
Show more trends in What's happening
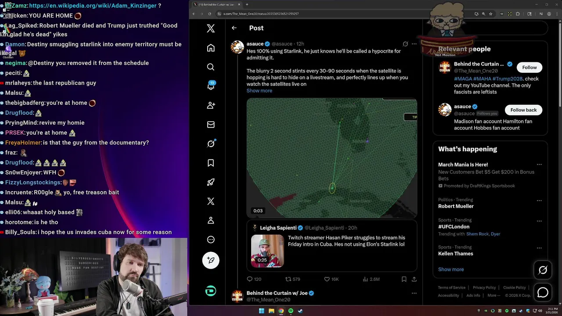coord(451,269)
